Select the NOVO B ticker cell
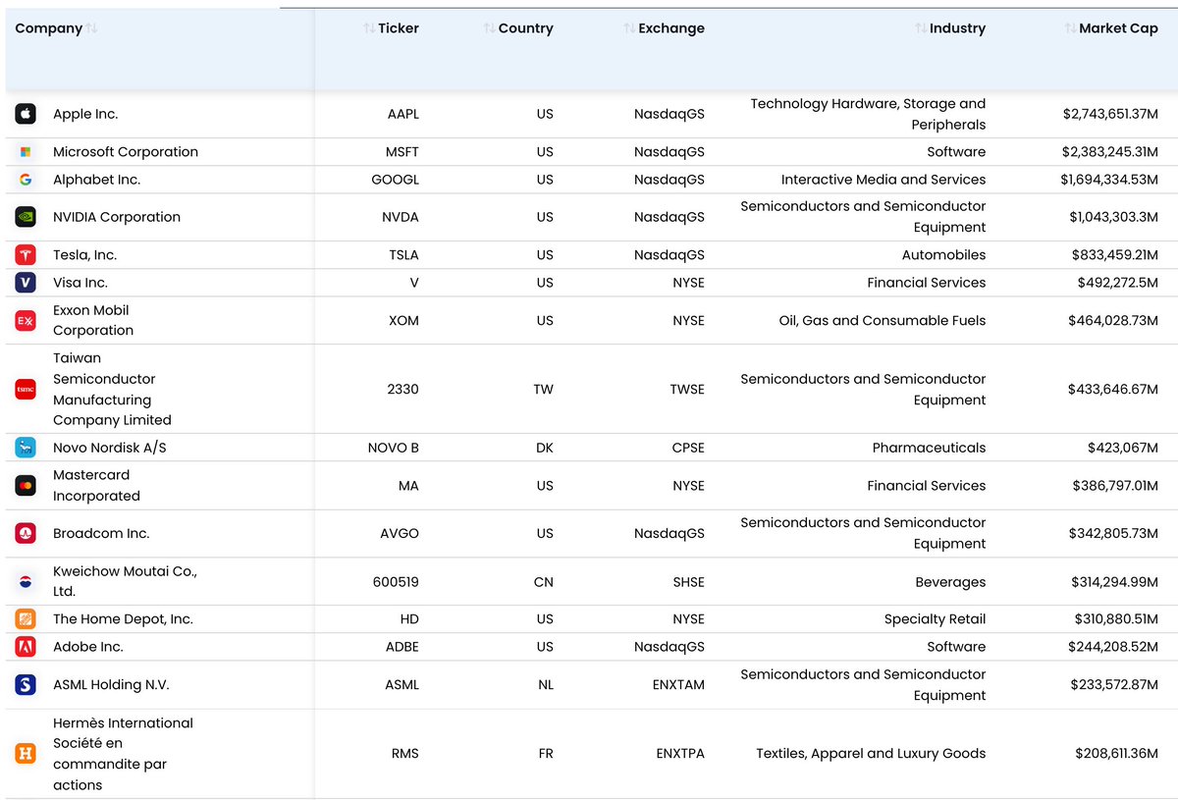Image resolution: width=1178 pixels, height=800 pixels. pos(394,448)
